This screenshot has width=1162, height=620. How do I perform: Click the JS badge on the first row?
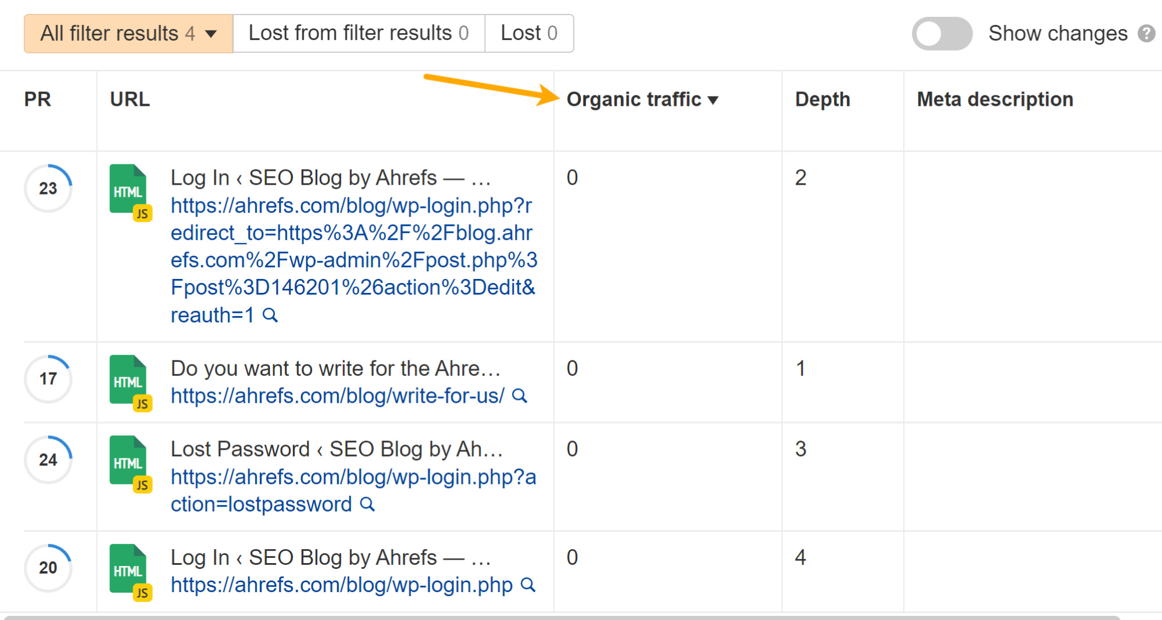[144, 213]
